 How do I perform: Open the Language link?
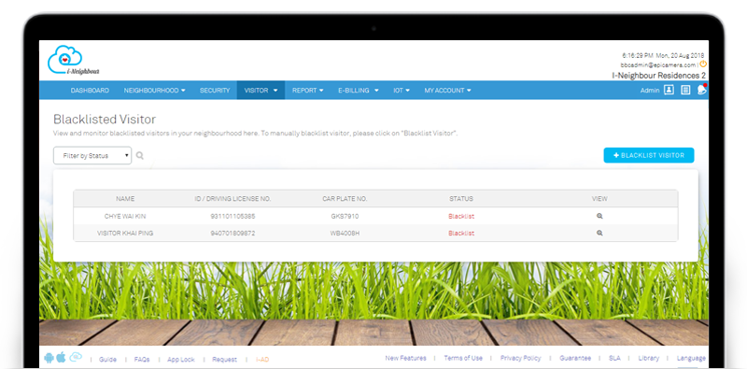tap(691, 358)
